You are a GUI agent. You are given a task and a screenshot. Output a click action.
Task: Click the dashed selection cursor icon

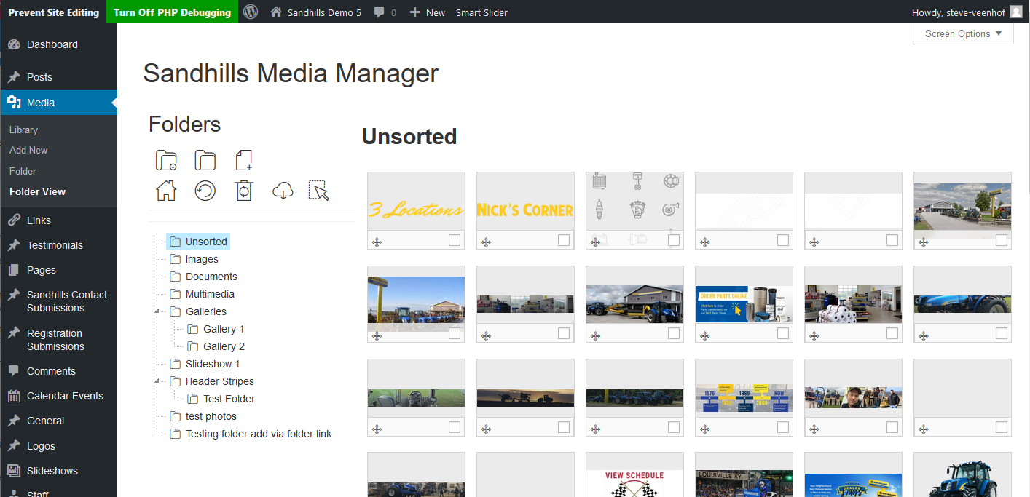tap(319, 191)
